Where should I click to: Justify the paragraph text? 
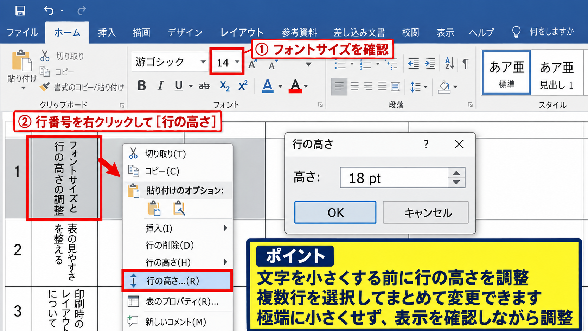(x=382, y=86)
